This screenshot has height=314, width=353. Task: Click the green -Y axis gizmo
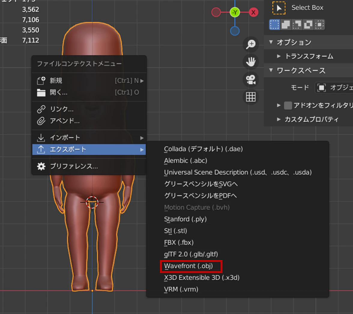pos(235,12)
